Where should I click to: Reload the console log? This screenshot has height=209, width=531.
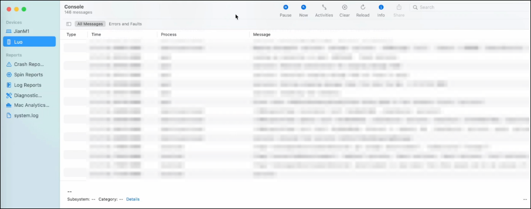(363, 11)
